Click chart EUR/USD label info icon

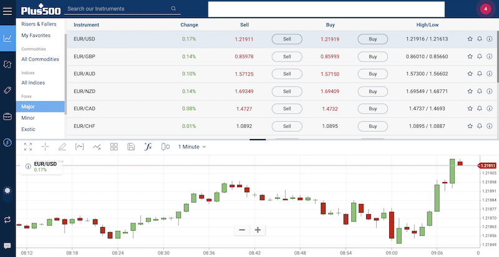coord(28,167)
